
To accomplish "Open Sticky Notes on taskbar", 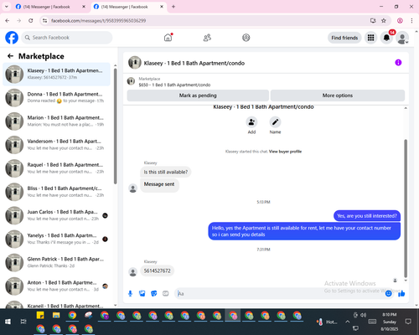I will pyautogui.click(x=40, y=316).
